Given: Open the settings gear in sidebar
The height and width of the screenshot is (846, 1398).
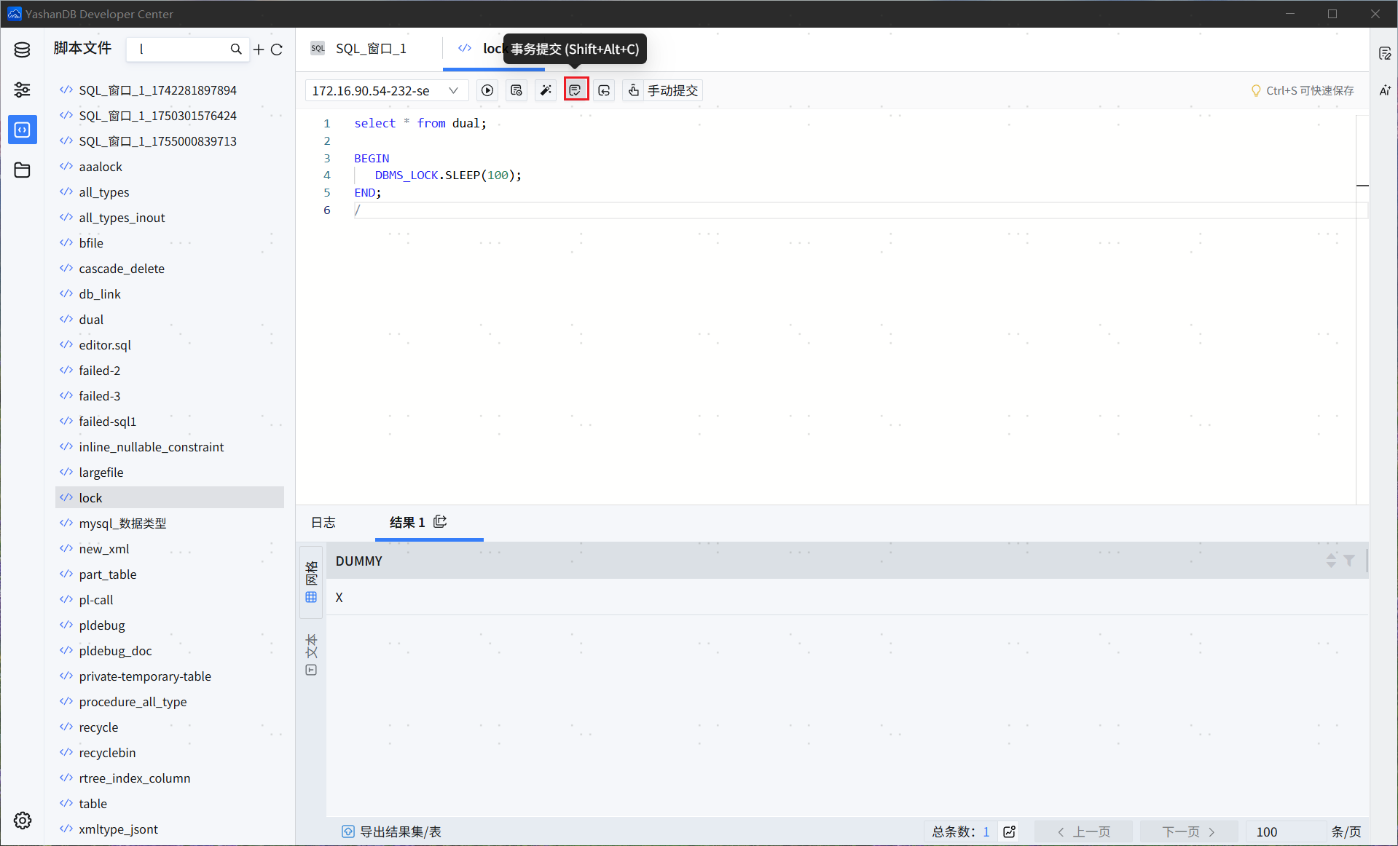Looking at the screenshot, I should 22,821.
